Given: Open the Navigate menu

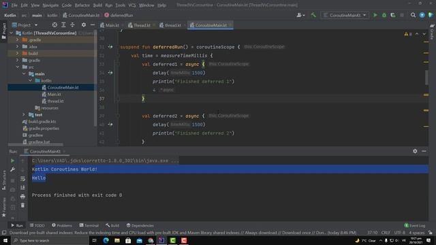Looking at the screenshot, I should (x=50, y=5).
